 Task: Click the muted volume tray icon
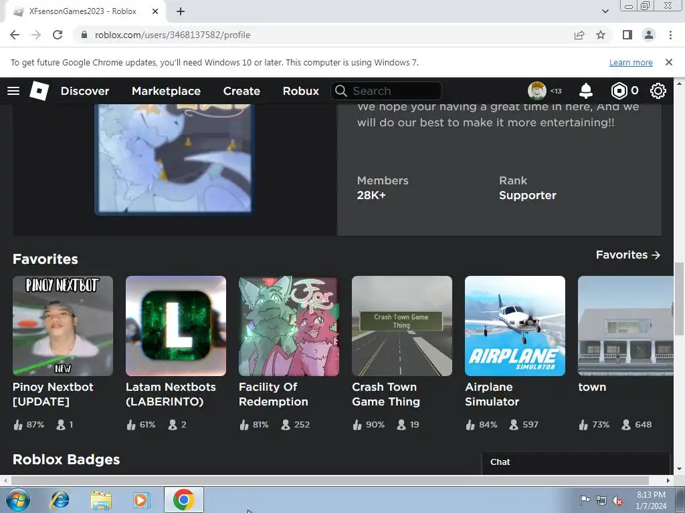click(617, 500)
